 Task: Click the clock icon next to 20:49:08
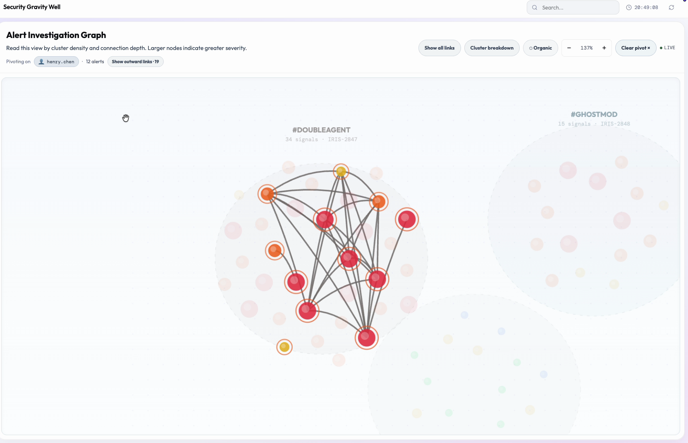(628, 7)
